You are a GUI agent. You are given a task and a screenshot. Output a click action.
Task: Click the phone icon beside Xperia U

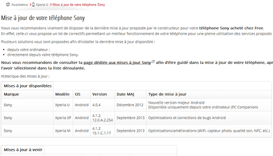point(33,5)
